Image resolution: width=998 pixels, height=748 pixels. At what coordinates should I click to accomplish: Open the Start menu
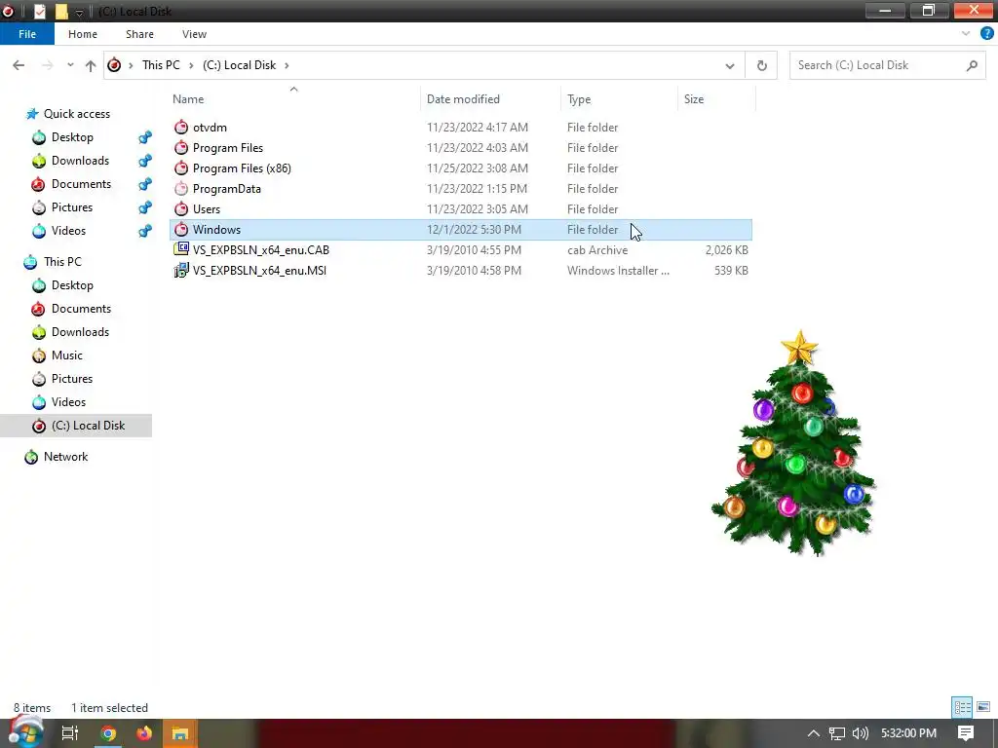pos(25,732)
